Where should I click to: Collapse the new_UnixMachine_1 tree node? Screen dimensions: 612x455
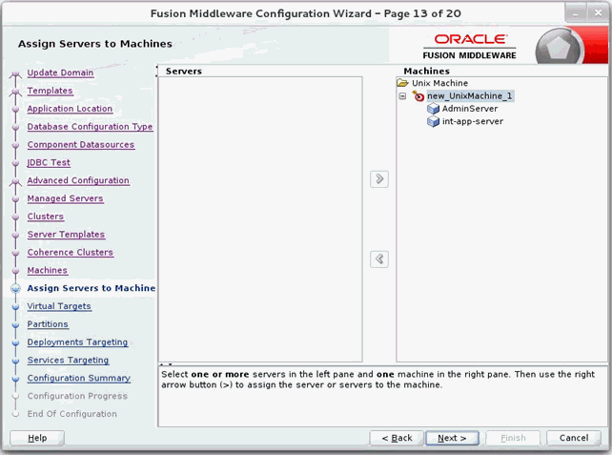point(403,96)
